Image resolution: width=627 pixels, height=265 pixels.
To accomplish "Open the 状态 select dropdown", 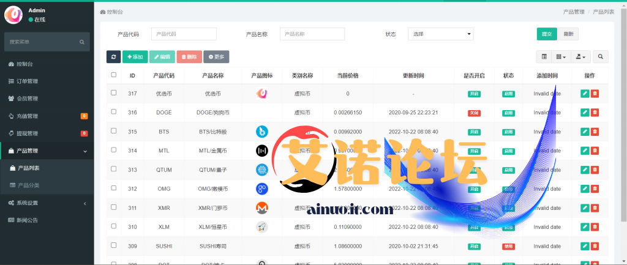I will [441, 34].
